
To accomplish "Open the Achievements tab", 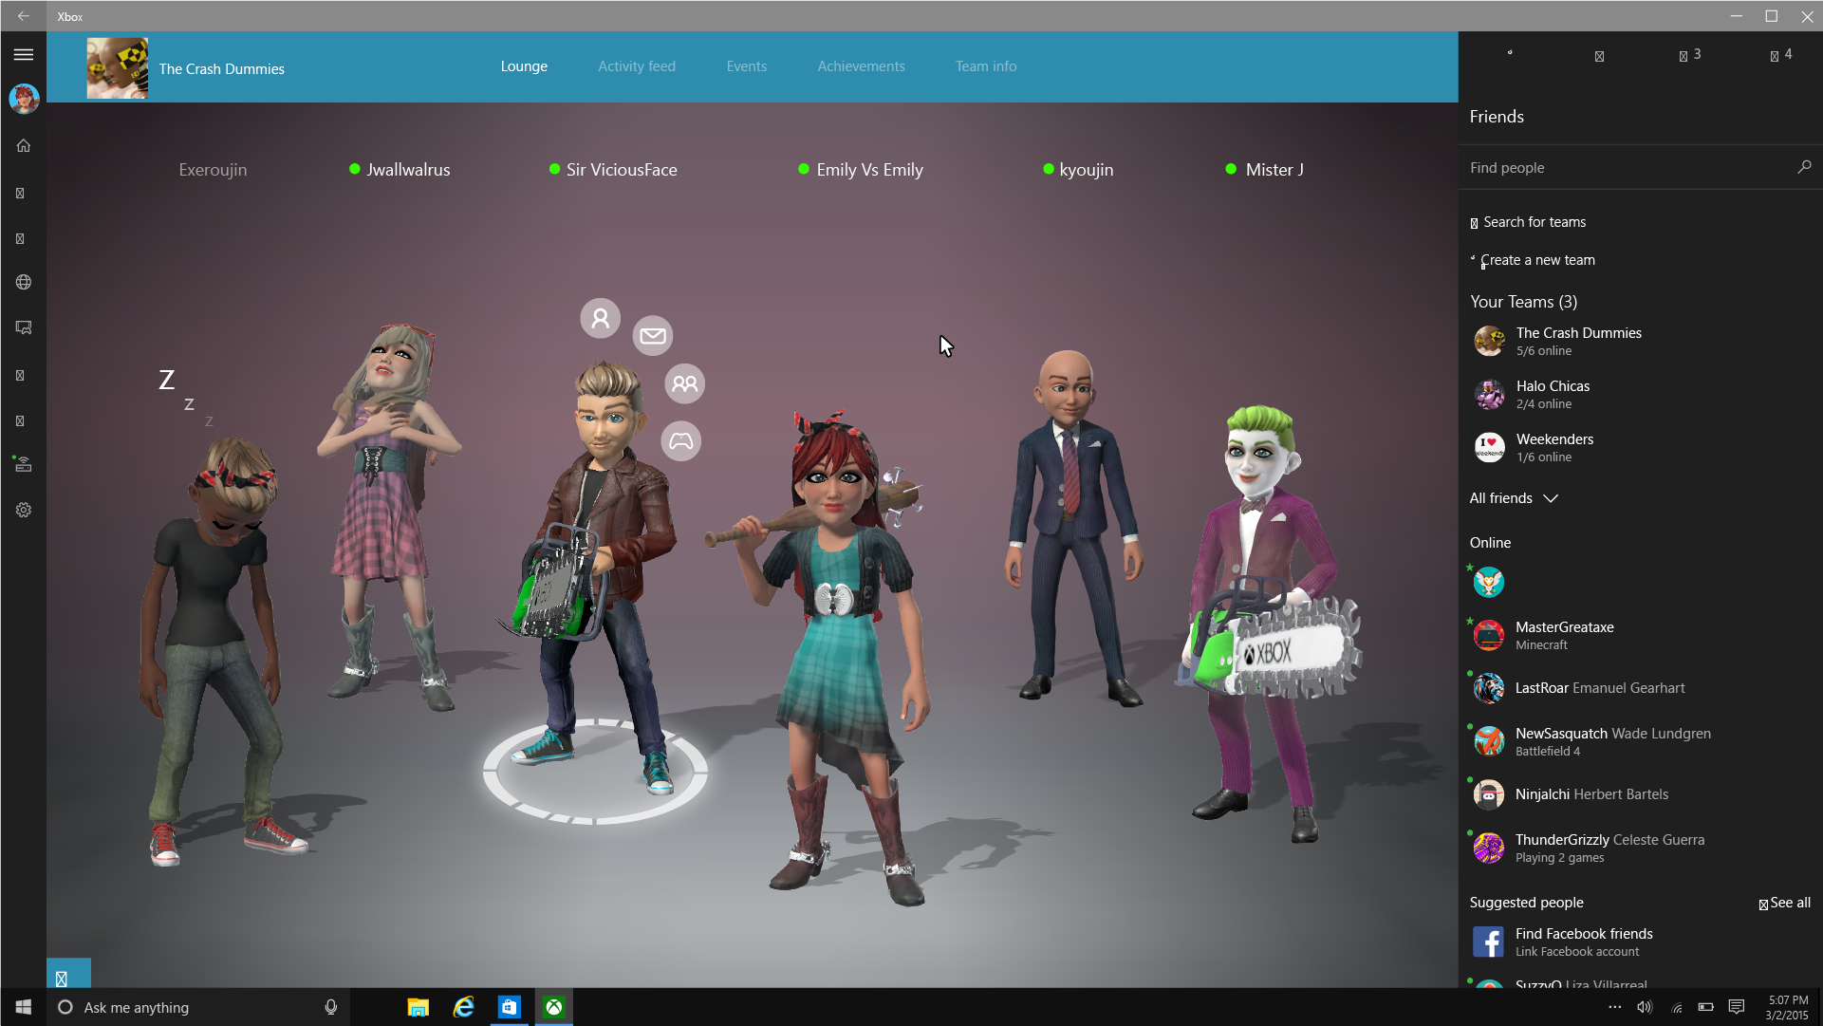I will coord(862,66).
